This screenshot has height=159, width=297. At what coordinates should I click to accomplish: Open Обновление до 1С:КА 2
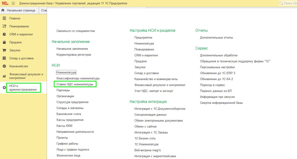(x=216, y=79)
